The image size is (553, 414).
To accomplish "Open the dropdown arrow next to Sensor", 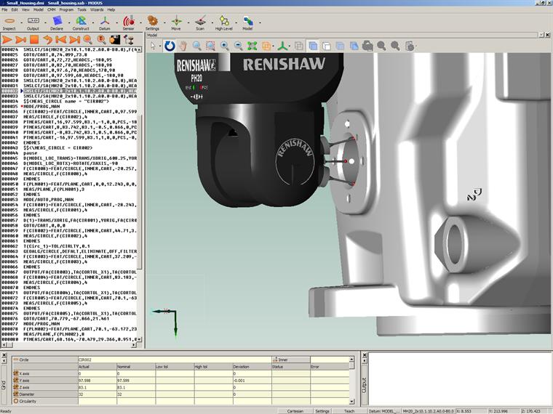I will click(140, 23).
